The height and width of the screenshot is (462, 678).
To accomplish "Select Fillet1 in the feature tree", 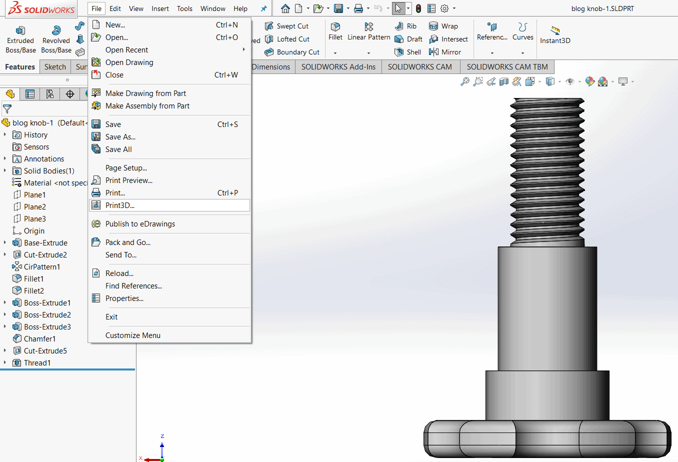I will (x=28, y=278).
